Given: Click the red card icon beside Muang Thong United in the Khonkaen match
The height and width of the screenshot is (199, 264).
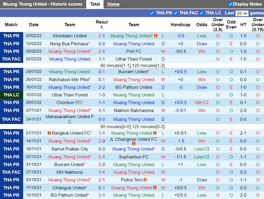Looking at the screenshot, I should (156, 36).
